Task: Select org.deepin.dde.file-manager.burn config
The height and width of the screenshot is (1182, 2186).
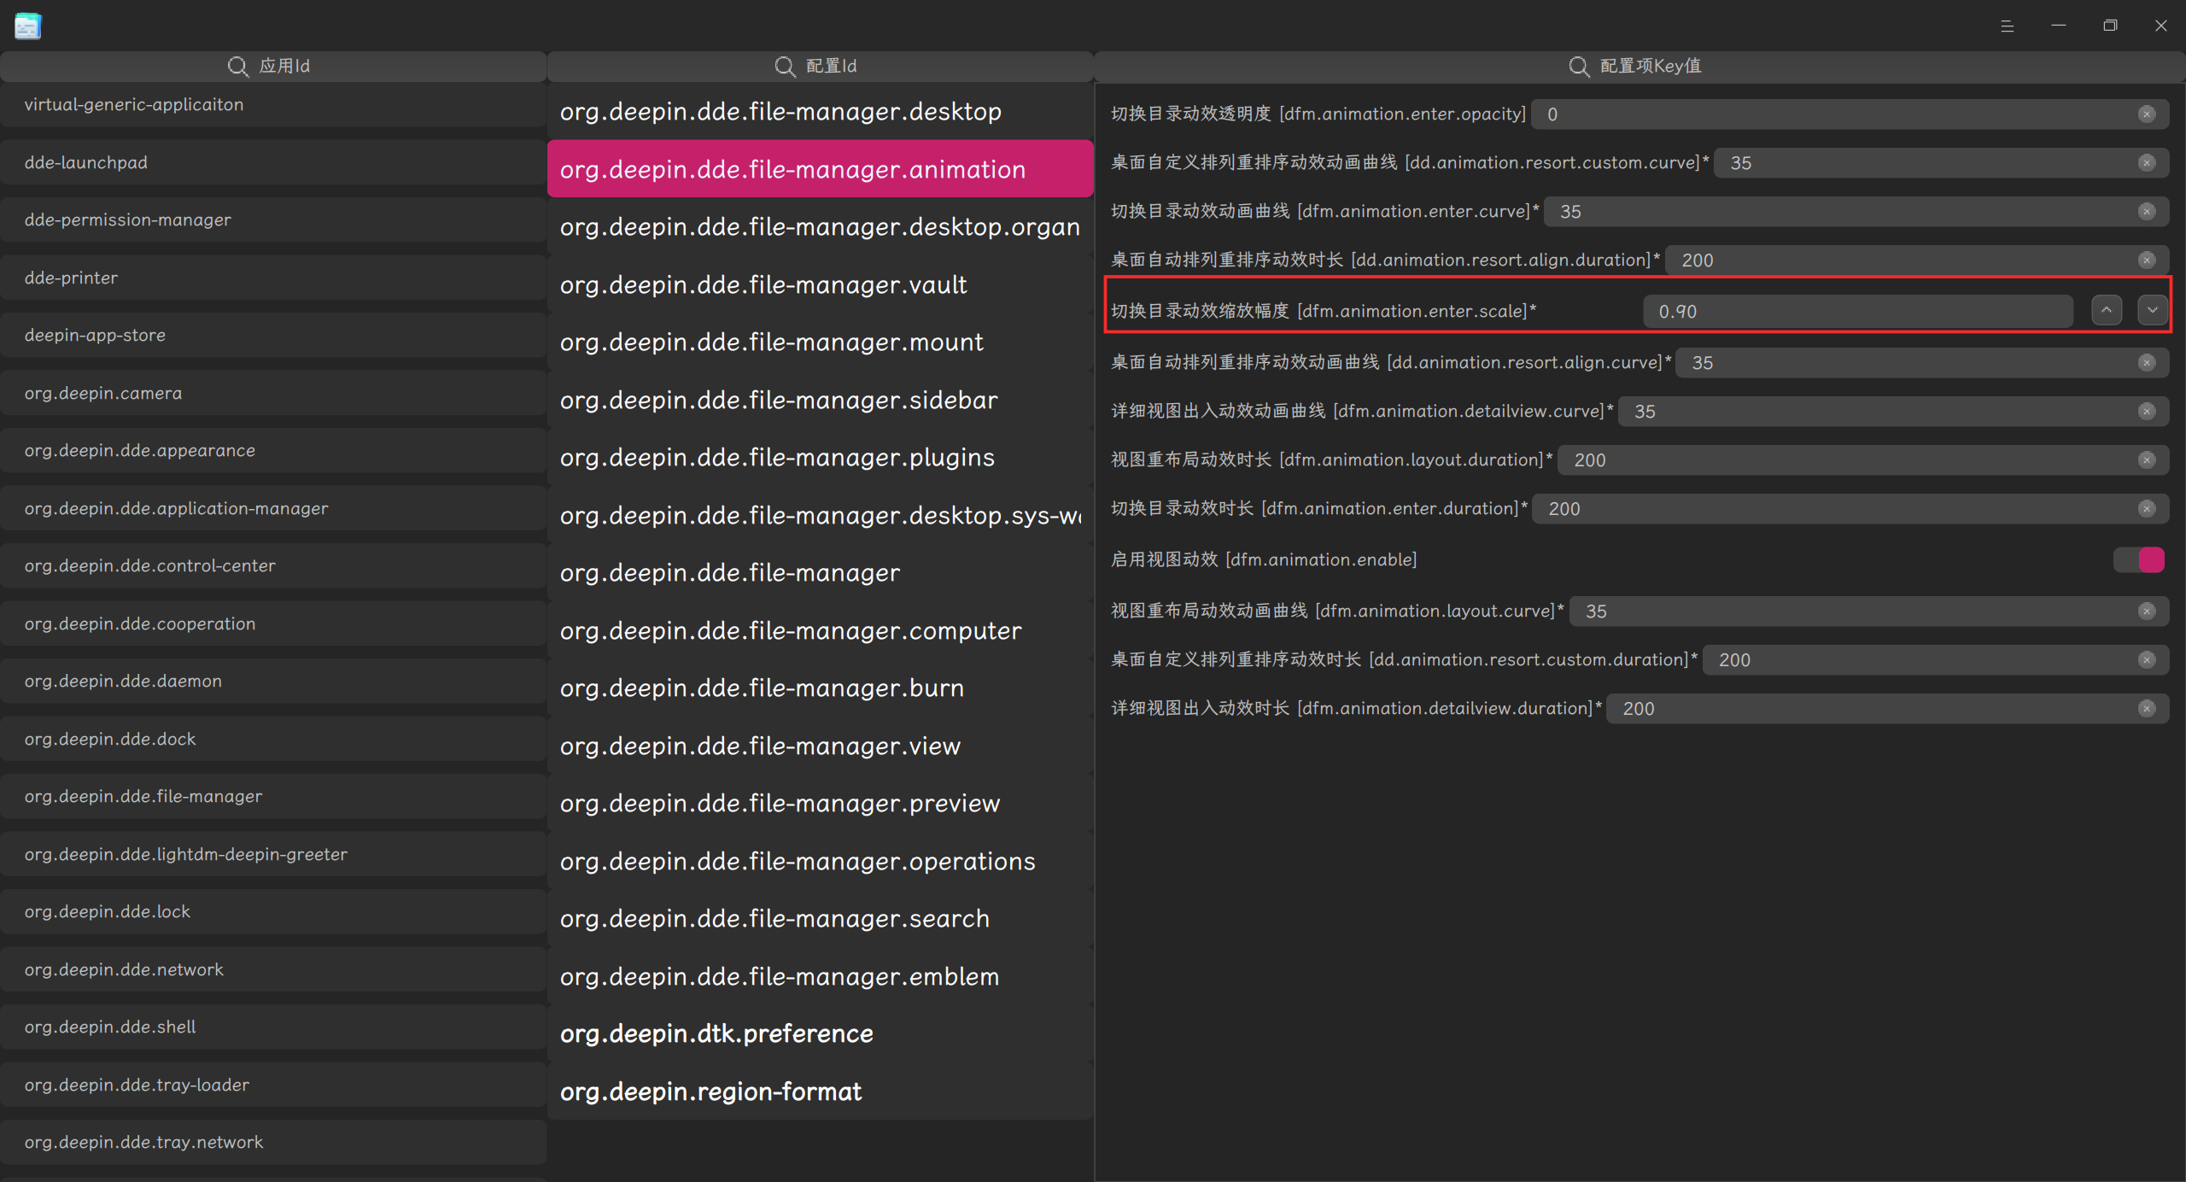Action: click(x=820, y=688)
